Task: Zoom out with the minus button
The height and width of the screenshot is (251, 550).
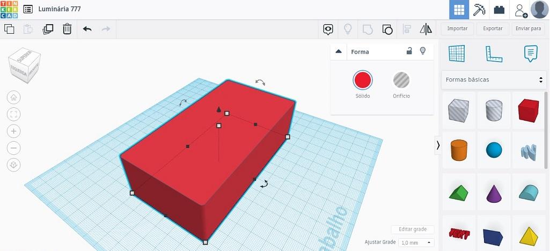Action: coord(13,148)
